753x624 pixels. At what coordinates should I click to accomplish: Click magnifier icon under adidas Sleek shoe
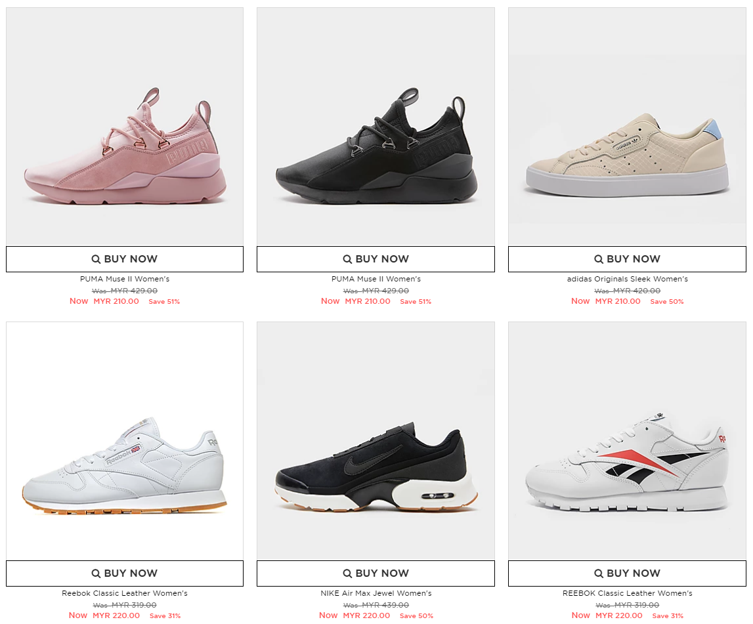click(x=598, y=259)
